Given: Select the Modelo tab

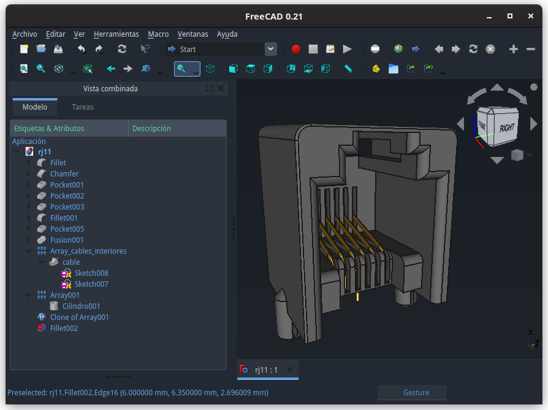Looking at the screenshot, I should click(x=35, y=107).
